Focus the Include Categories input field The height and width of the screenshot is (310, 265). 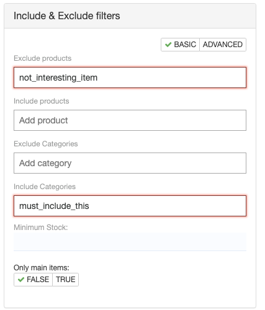130,206
